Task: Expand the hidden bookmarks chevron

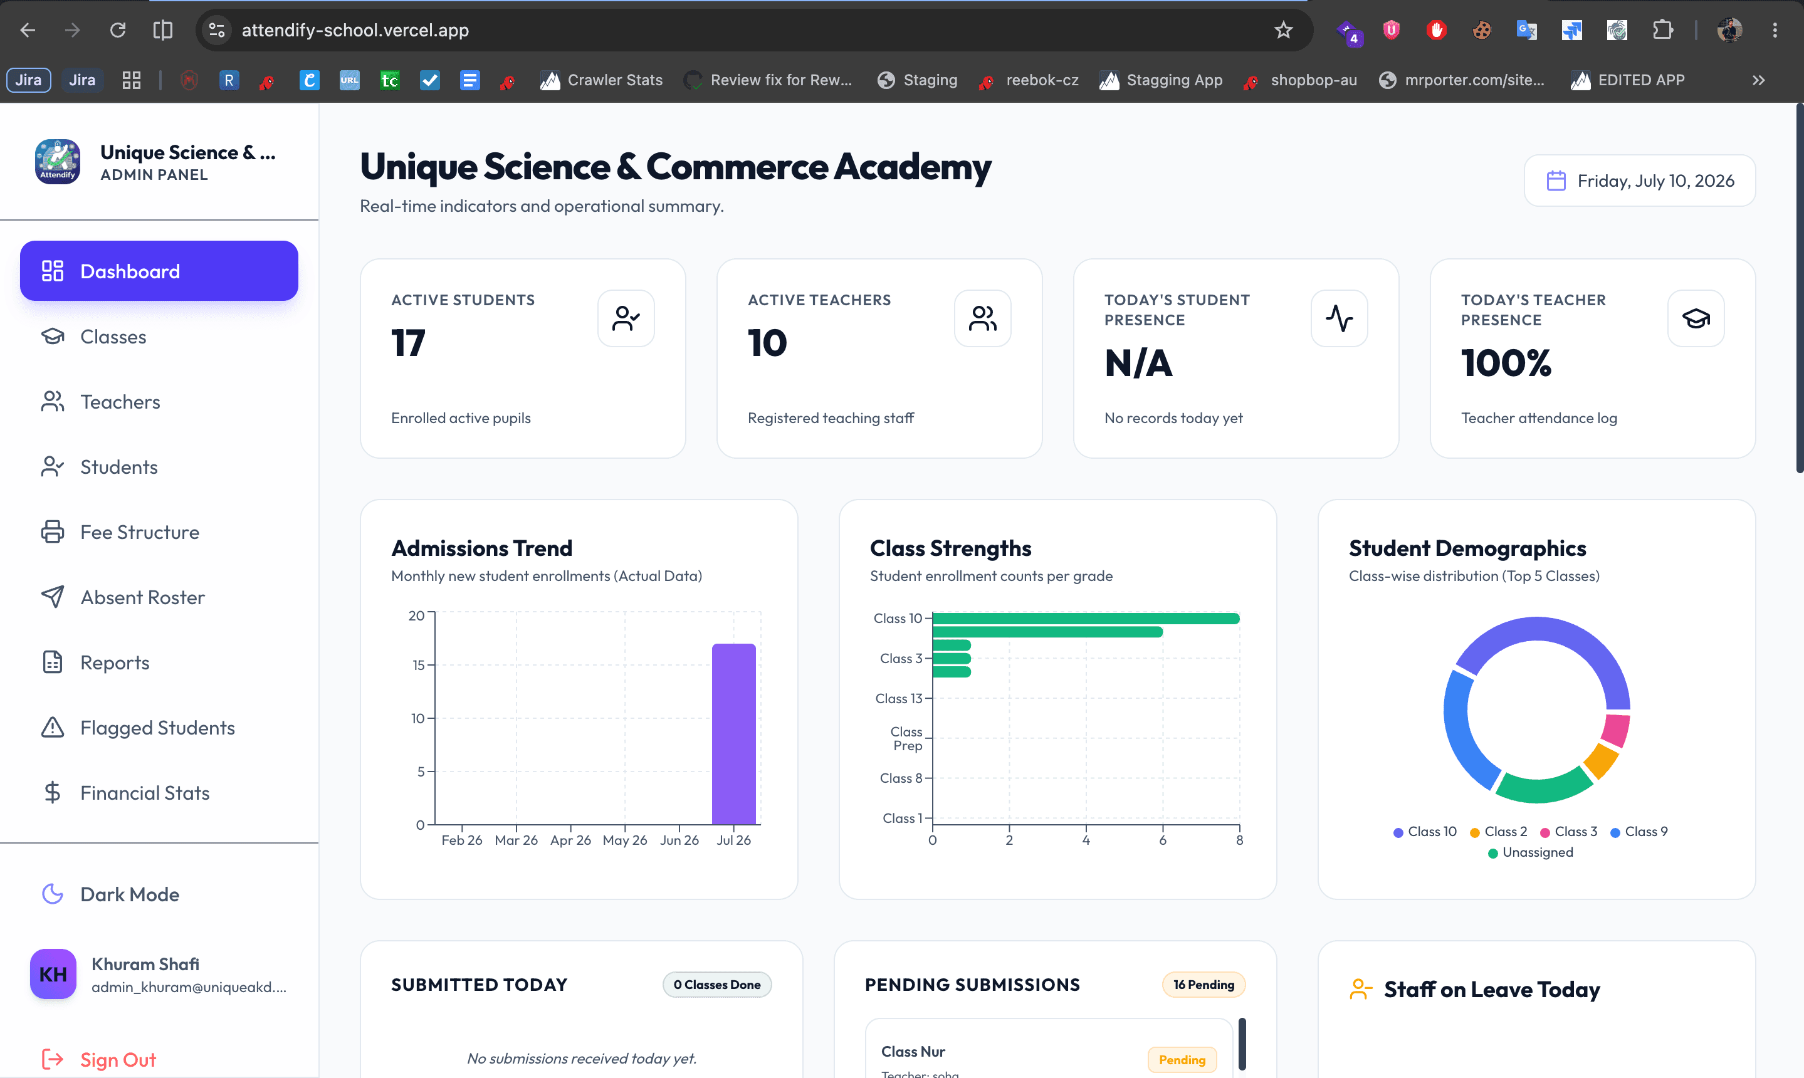Action: [x=1758, y=80]
